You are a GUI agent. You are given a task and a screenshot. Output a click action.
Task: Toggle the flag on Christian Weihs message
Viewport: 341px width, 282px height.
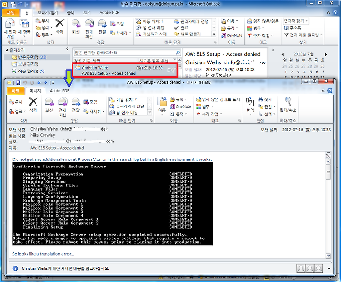(x=173, y=70)
